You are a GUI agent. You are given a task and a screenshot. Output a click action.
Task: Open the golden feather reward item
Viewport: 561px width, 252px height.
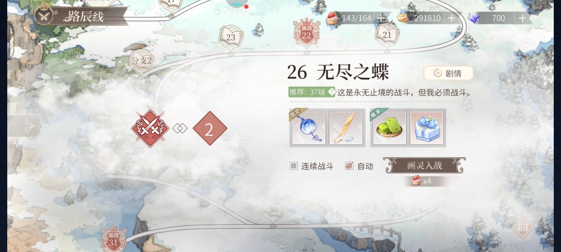click(x=346, y=128)
